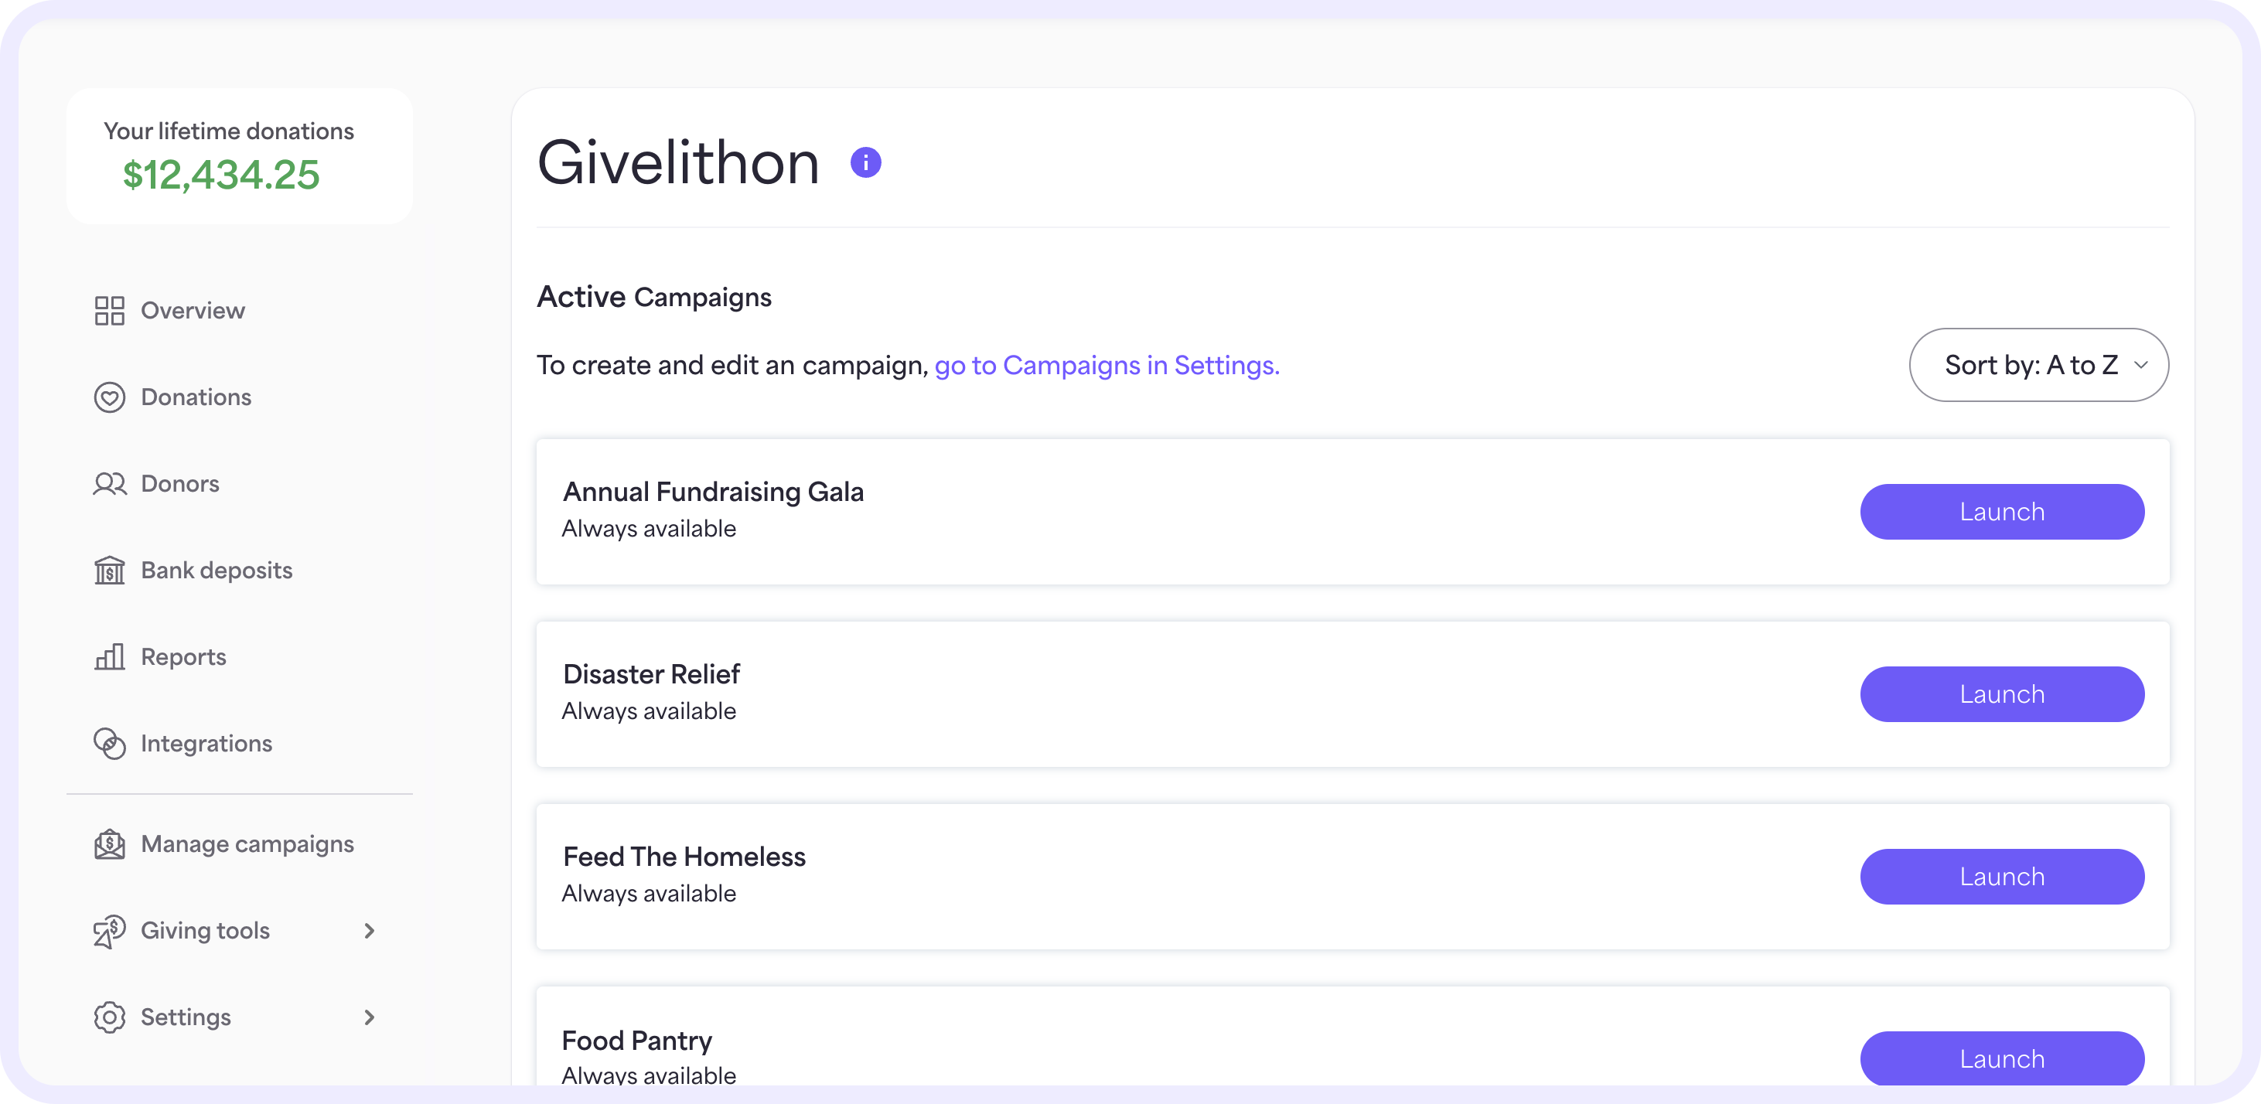Click the Givelithon info icon
Image resolution: width=2261 pixels, height=1104 pixels.
865,163
